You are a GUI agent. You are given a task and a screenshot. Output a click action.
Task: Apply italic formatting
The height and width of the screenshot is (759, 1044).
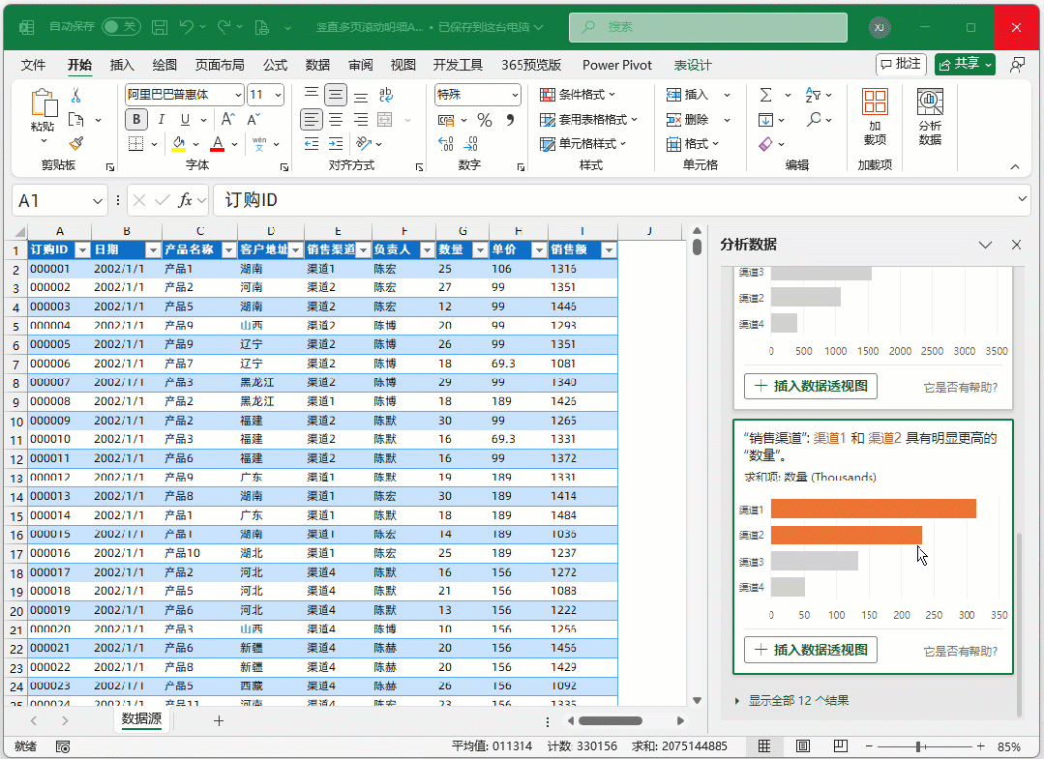coord(162,120)
